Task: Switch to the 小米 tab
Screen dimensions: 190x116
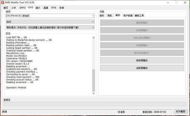Action: click(x=14, y=8)
